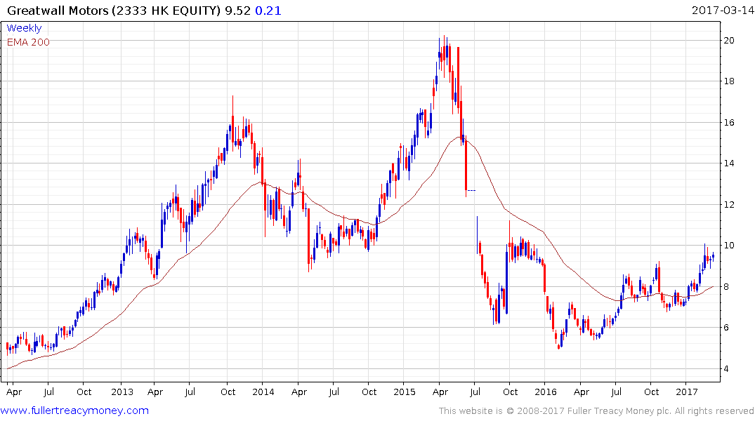755x421 pixels.
Task: Click the 12 price axis label
Action: point(729,204)
